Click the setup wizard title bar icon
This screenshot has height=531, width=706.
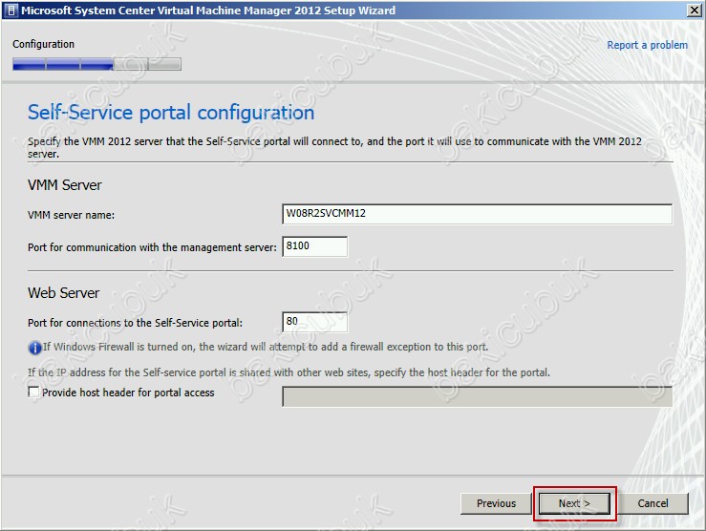tap(12, 10)
